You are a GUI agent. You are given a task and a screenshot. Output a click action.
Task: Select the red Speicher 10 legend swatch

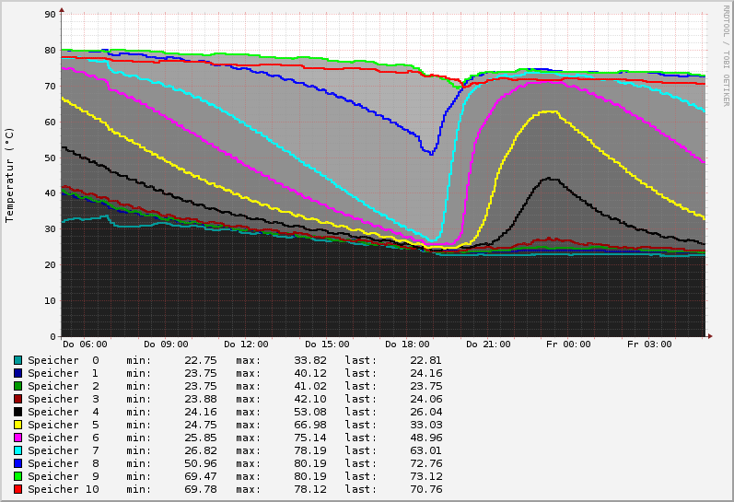click(x=17, y=489)
